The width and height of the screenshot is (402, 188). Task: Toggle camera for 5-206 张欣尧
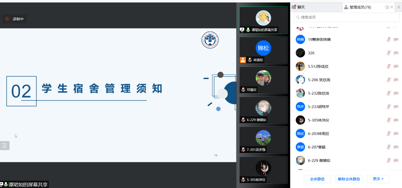click(x=396, y=80)
